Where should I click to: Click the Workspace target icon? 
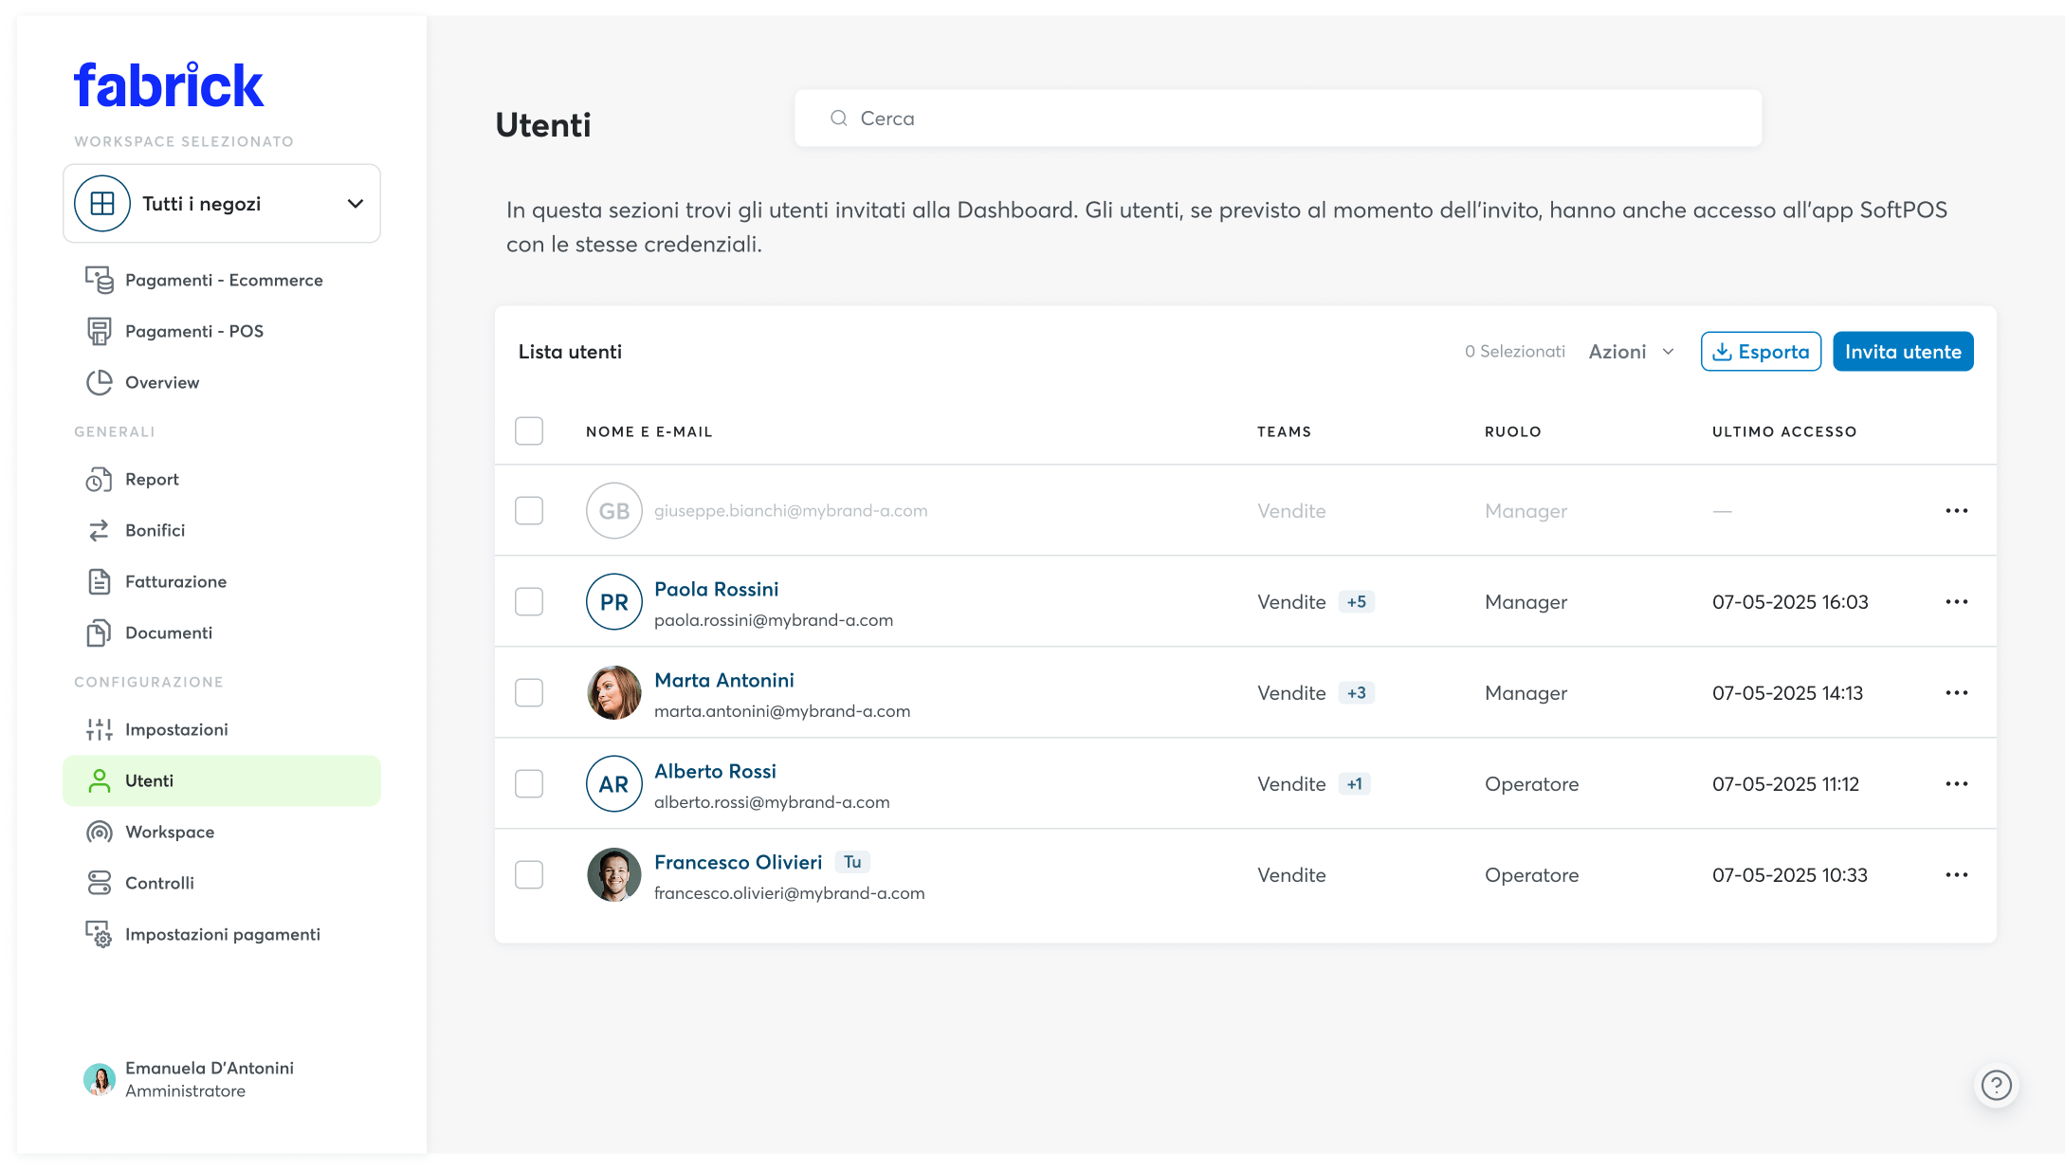click(100, 832)
